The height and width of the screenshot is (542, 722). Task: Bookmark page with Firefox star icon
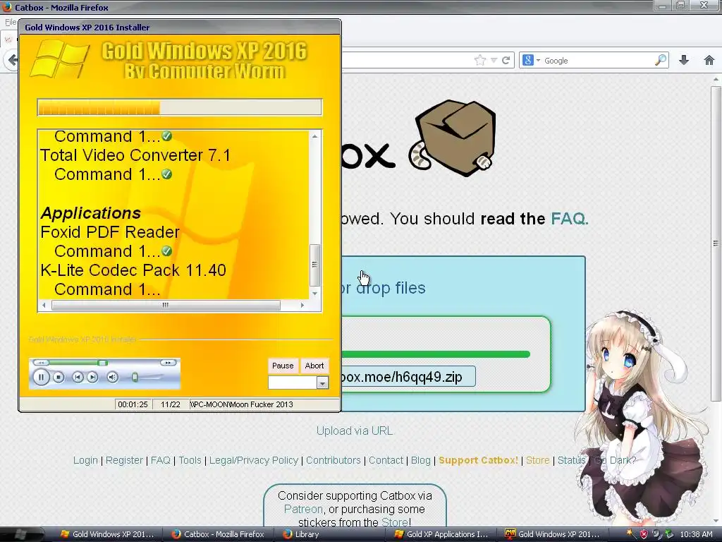tap(479, 61)
